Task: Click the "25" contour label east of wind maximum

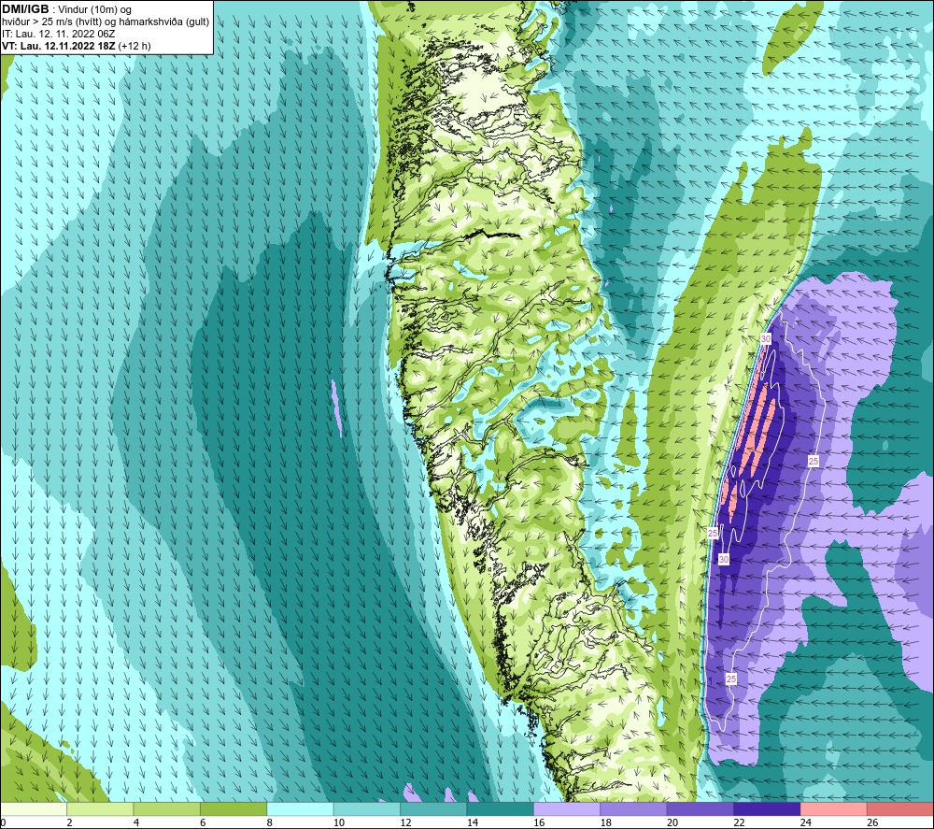Action: pos(814,461)
